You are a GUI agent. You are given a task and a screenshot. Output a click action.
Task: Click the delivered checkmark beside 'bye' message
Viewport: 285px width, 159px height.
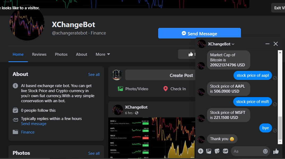point(275,131)
